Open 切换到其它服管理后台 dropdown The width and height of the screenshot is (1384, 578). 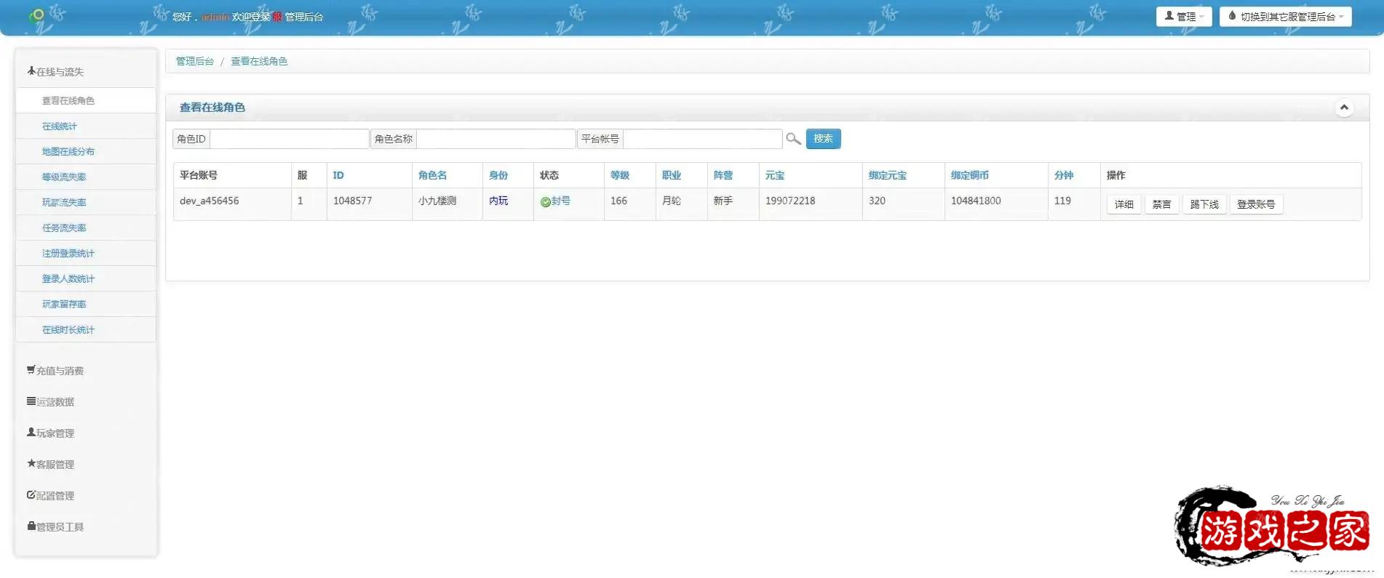(1285, 17)
